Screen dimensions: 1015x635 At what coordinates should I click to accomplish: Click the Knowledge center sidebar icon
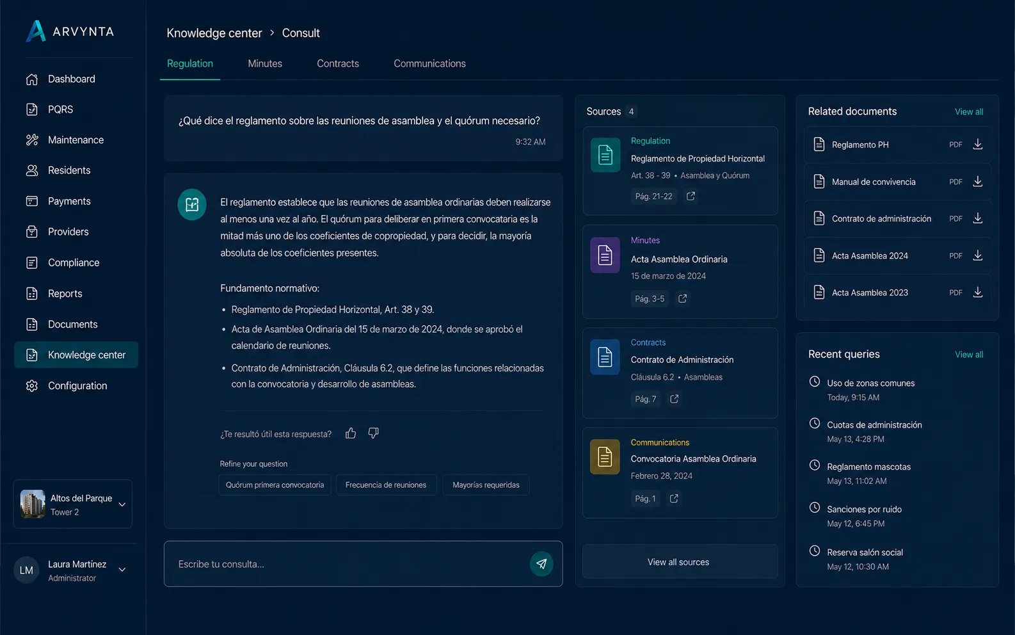pyautogui.click(x=32, y=355)
